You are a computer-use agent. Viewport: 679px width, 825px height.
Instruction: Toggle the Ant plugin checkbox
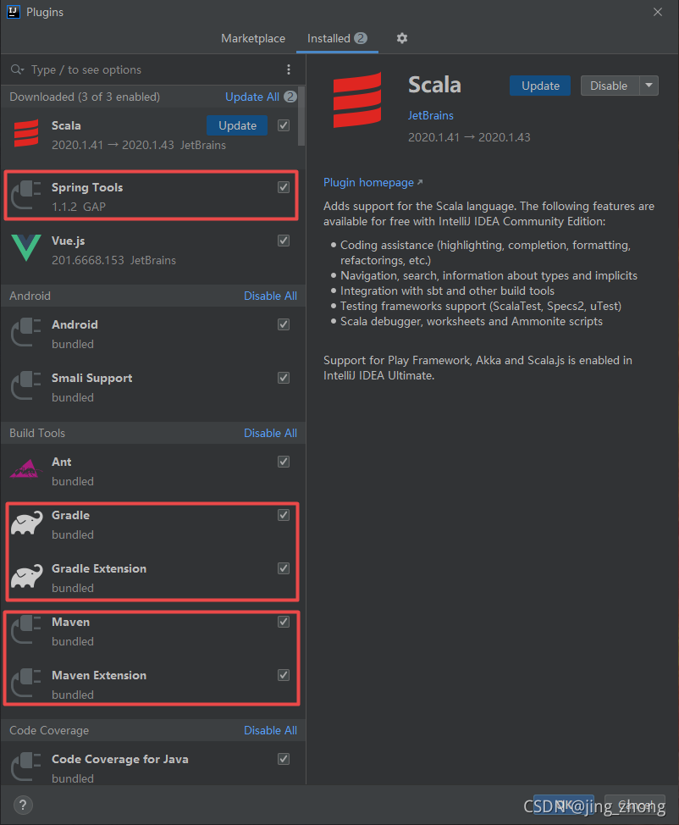[x=284, y=462]
